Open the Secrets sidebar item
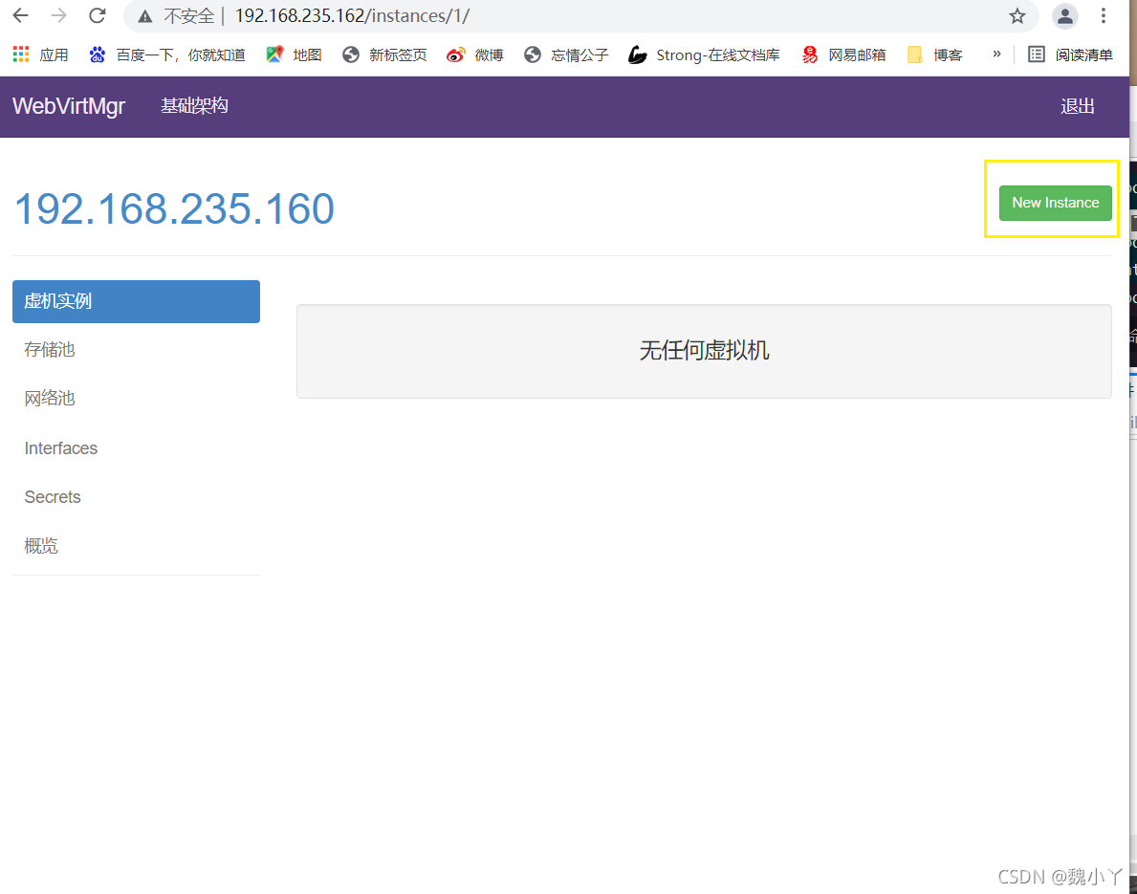This screenshot has width=1137, height=894. [x=53, y=496]
